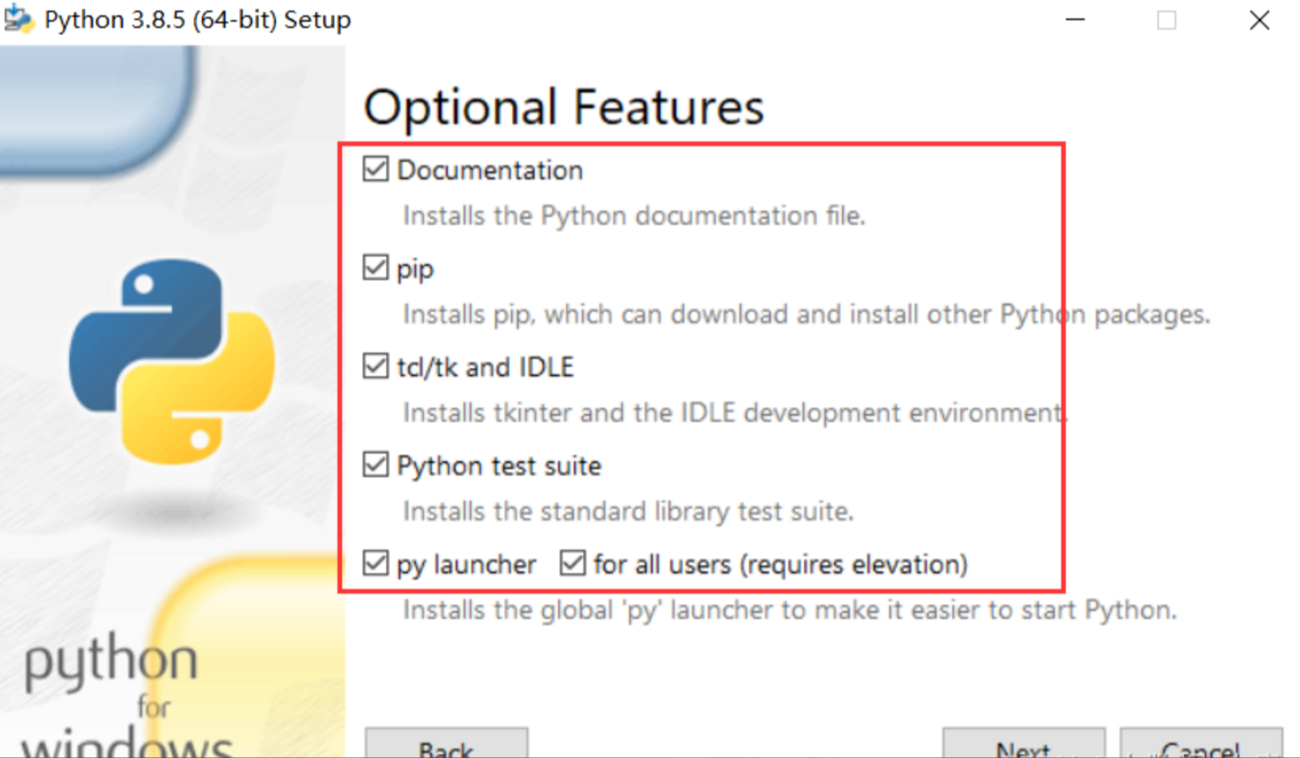Minimize the Python Setup window
The width and height of the screenshot is (1300, 758).
click(x=1075, y=20)
